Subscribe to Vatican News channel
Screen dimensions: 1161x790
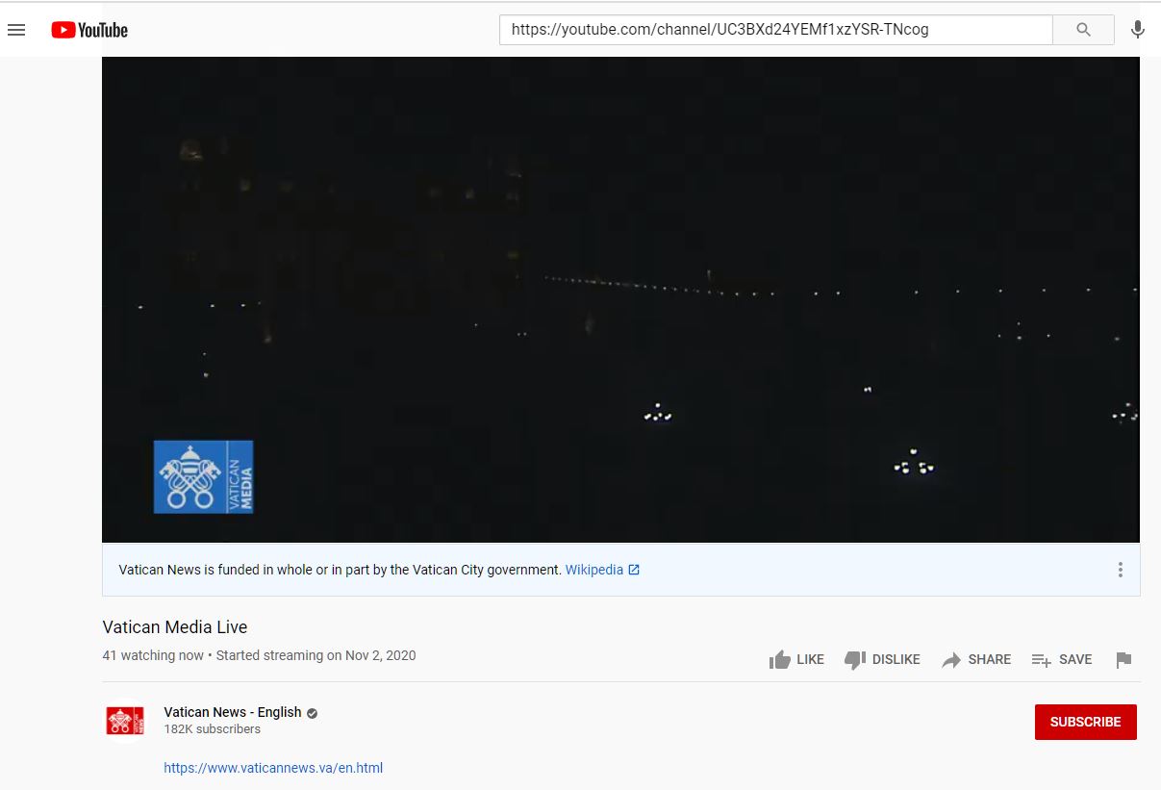tap(1085, 722)
